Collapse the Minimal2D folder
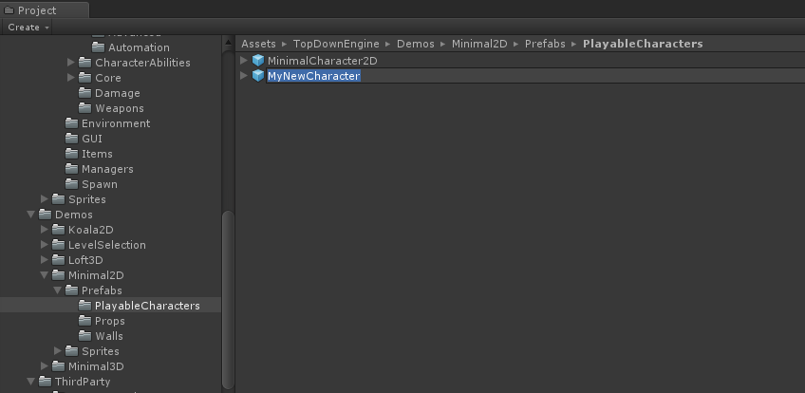This screenshot has width=805, height=393. (x=45, y=275)
